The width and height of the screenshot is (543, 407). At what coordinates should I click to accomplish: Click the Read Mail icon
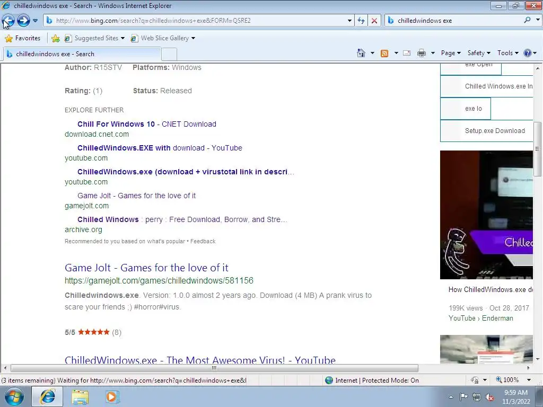coord(407,53)
